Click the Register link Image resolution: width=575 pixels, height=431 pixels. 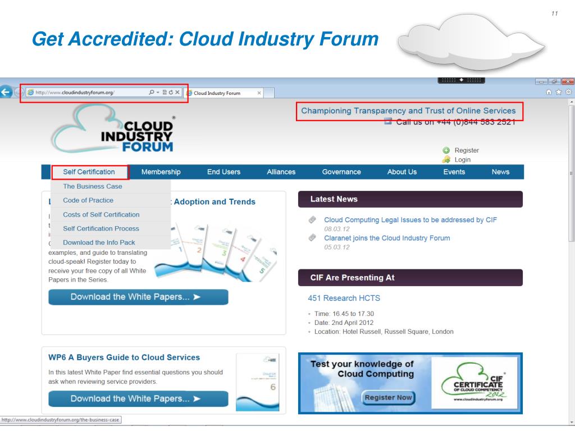(x=467, y=150)
